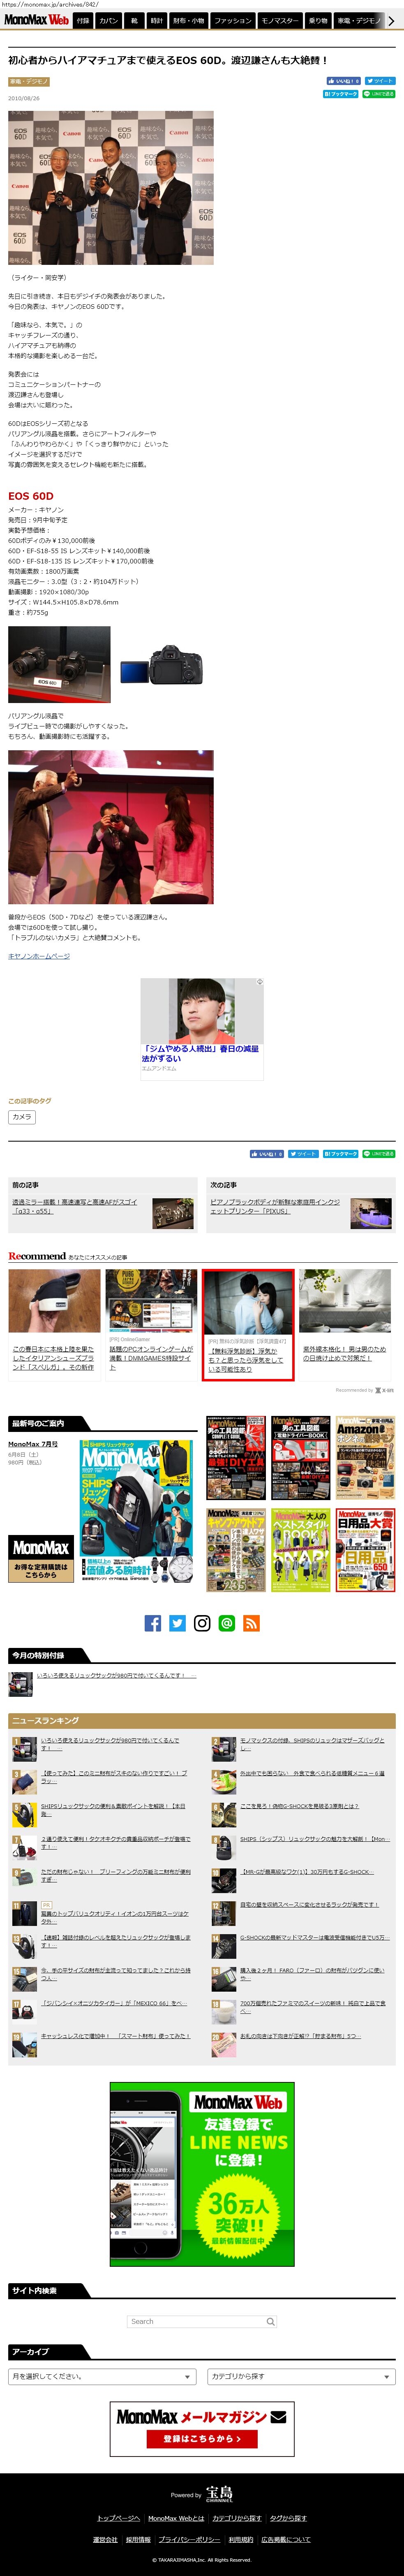Screen dimensions: 404x2576
Task: Select the 靴 navigation tab
Action: coord(134,20)
